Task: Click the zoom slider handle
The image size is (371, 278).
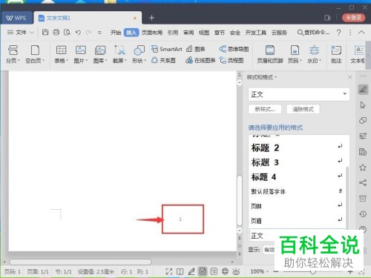Action: tap(313, 271)
